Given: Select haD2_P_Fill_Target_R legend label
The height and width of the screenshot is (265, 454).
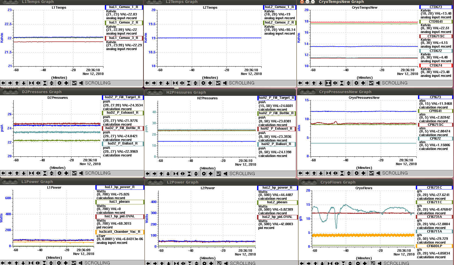Looking at the screenshot, I should [123, 97].
